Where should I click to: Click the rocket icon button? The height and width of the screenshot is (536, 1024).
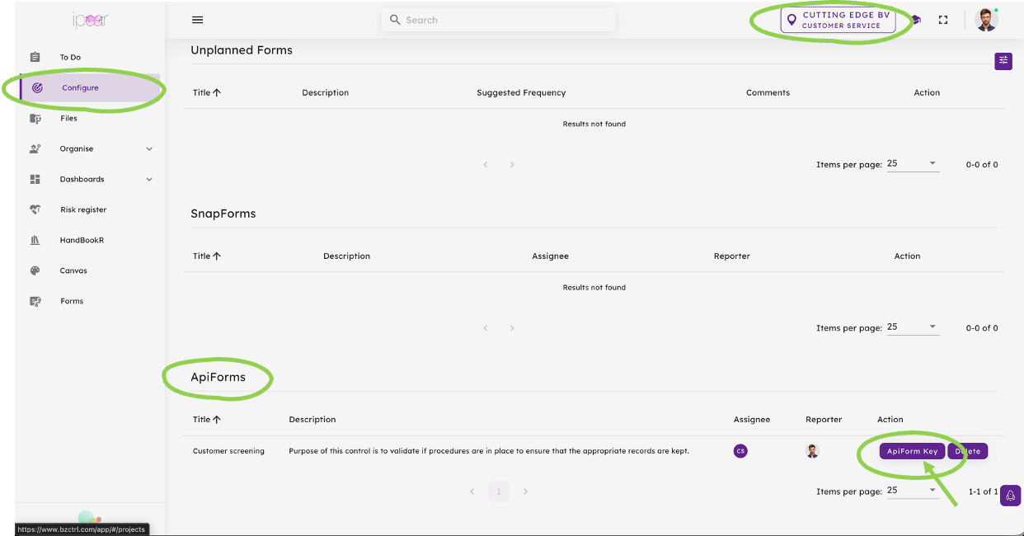1011,496
